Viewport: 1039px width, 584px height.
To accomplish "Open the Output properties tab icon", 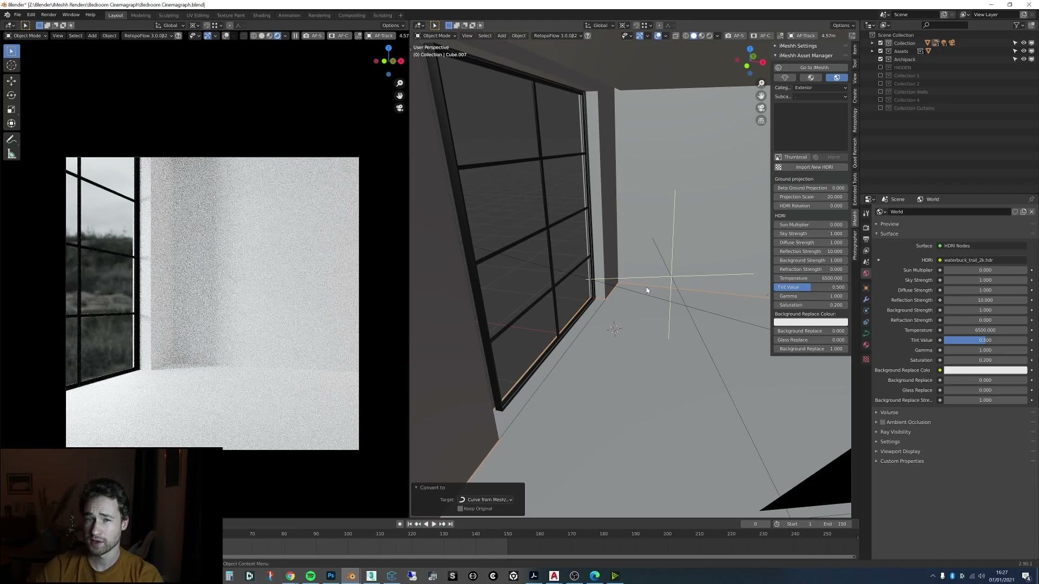I will [866, 239].
